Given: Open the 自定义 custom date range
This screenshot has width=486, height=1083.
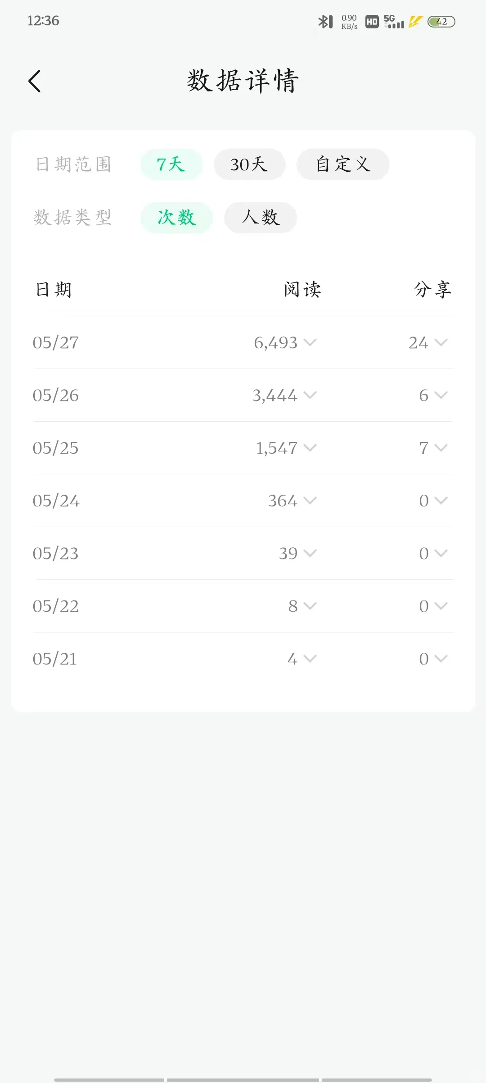Looking at the screenshot, I should pos(343,164).
